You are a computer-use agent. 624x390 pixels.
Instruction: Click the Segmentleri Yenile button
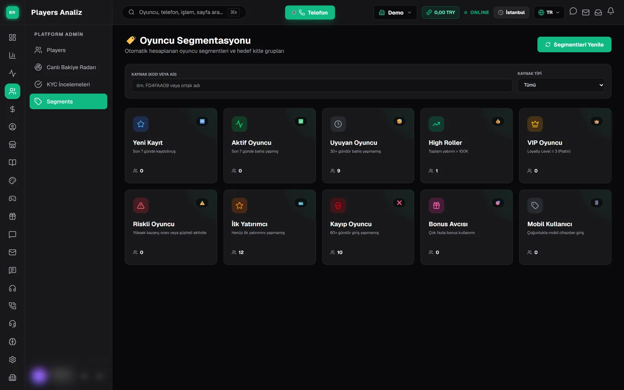(x=574, y=44)
